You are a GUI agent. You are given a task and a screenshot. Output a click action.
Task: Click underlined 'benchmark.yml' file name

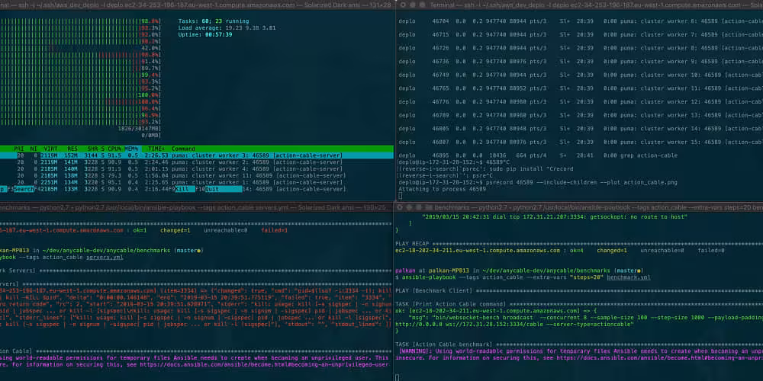[629, 277]
